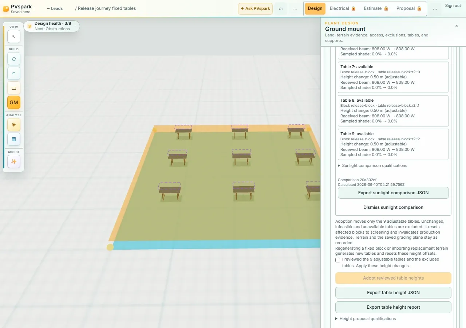The width and height of the screenshot is (466, 328).
Task: Click the Design health number 3 badge
Action: (29, 26)
